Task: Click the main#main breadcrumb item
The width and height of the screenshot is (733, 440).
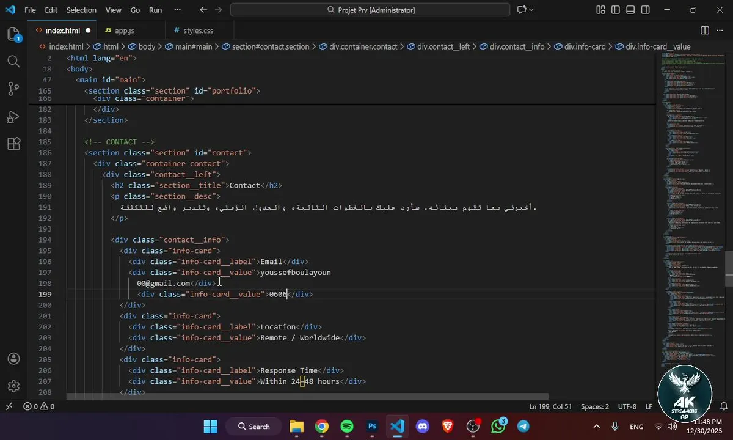Action: pyautogui.click(x=194, y=46)
